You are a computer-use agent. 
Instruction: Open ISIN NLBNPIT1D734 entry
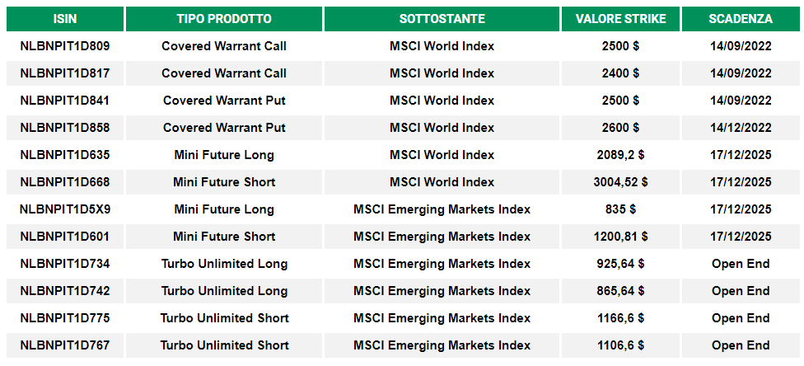(x=65, y=264)
